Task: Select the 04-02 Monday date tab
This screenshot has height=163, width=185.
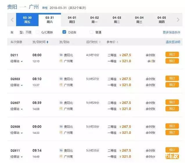Action: (94, 20)
